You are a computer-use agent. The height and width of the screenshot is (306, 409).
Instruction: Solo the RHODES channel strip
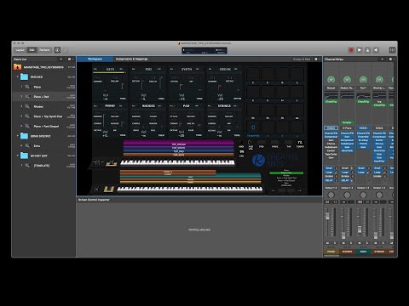(x=350, y=243)
